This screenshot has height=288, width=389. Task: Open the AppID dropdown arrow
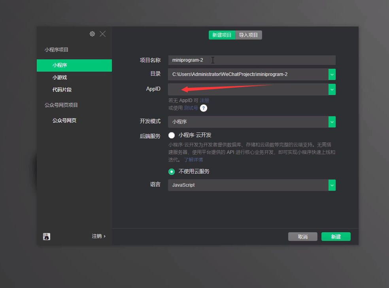click(332, 89)
